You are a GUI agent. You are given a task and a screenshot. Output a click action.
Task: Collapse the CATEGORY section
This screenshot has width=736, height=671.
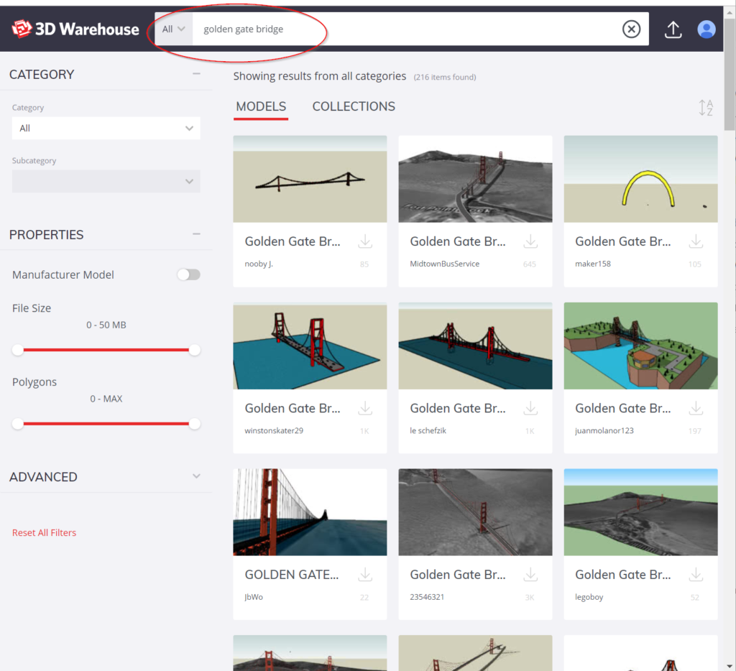pos(196,74)
